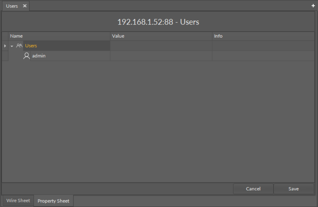Image resolution: width=318 pixels, height=207 pixels.
Task: Click the row header cell beside admin
Action: click(5, 56)
